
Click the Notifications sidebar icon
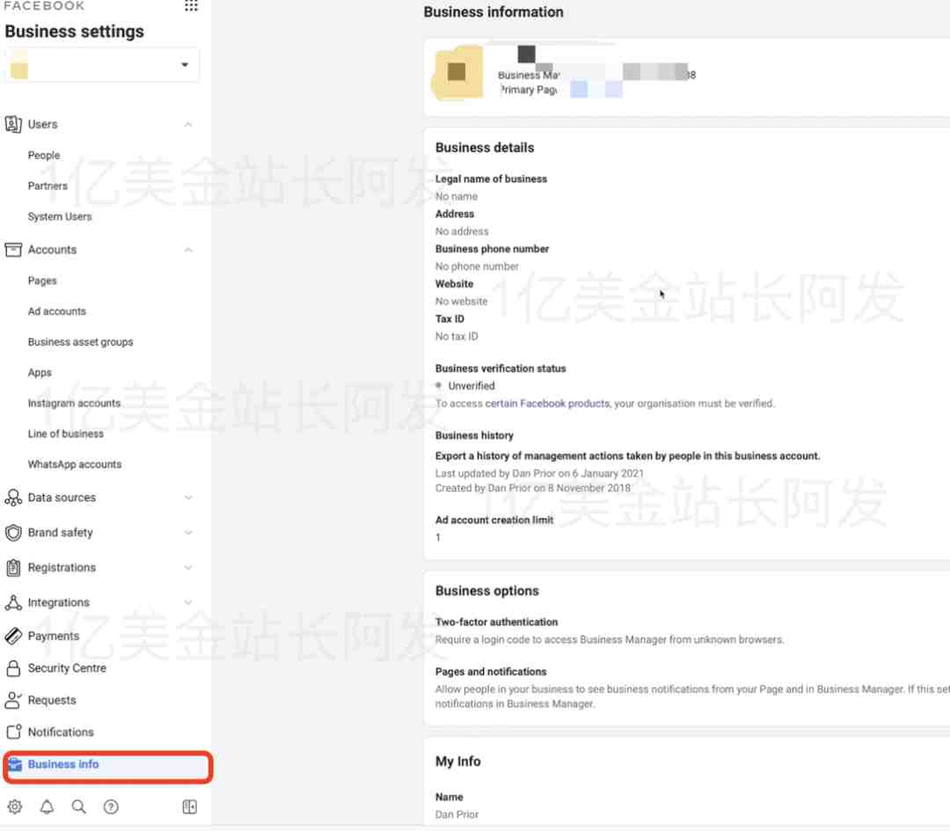click(13, 733)
